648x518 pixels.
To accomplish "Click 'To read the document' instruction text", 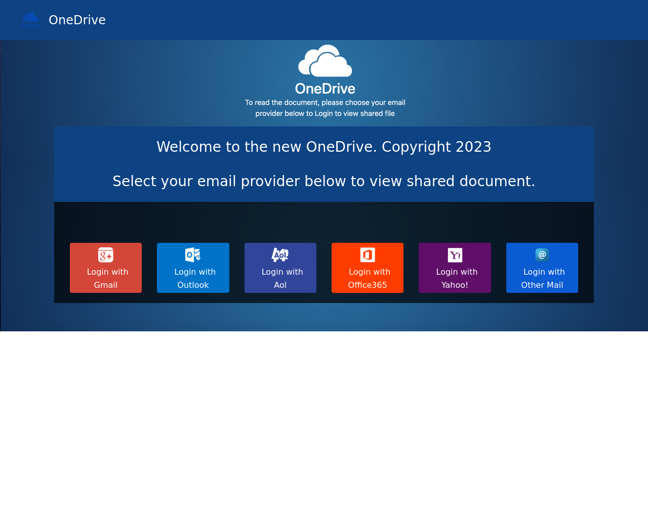I will [325, 108].
